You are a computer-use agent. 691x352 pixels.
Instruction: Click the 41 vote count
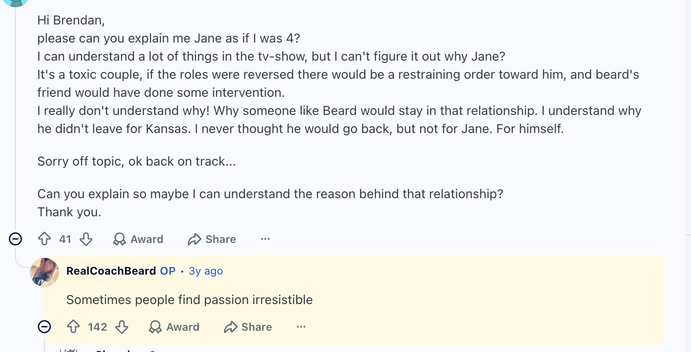click(x=65, y=239)
